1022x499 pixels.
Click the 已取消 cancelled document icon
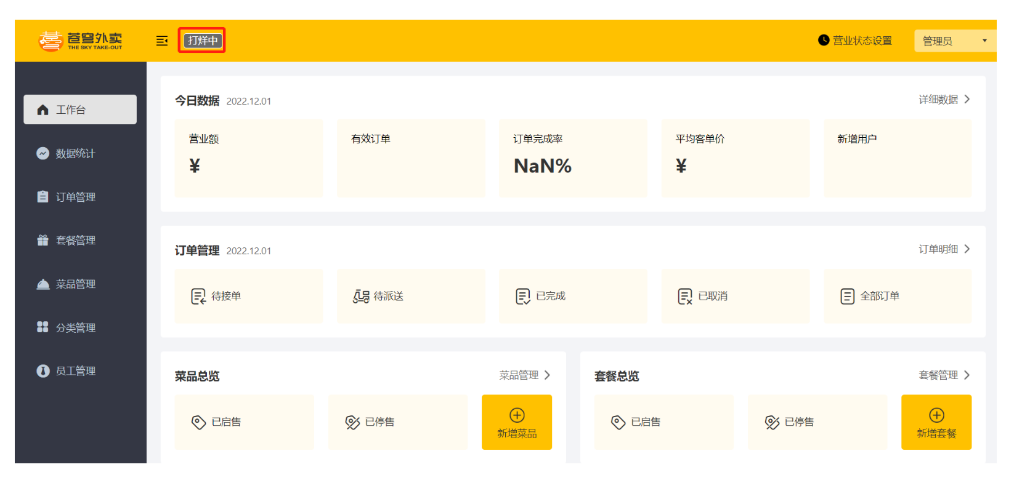click(685, 297)
